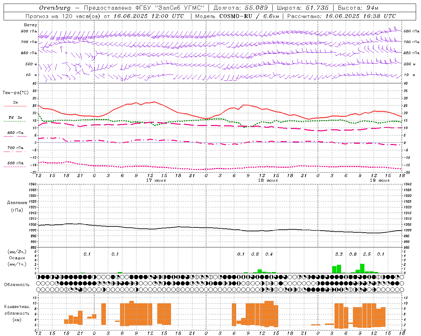Click the '10 м' wind level label at left
This screenshot has height=336, width=421.
tap(32, 75)
